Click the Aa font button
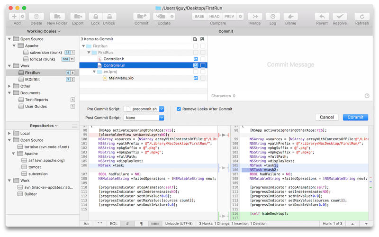379x237 pixels. [x=86, y=224]
